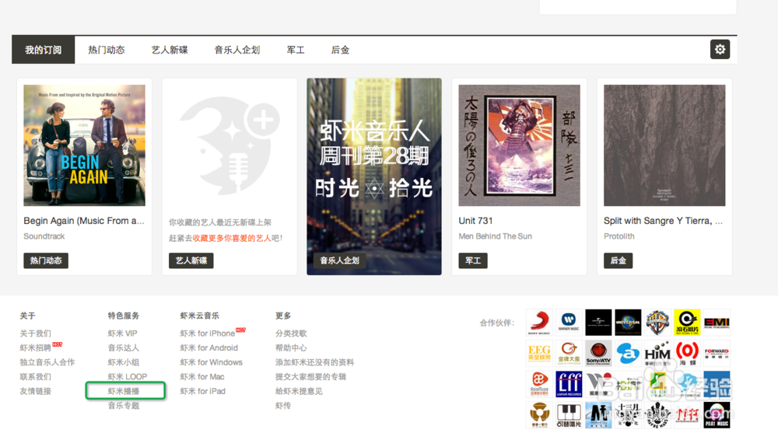The image size is (778, 440).
Task: Open 虾米 for Android link
Action: (209, 347)
